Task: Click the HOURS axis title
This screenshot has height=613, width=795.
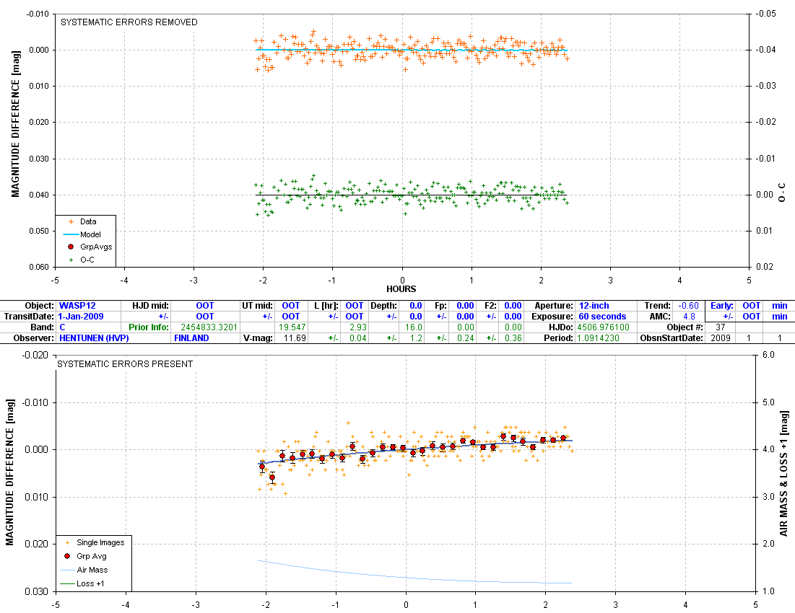Action: 401,289
